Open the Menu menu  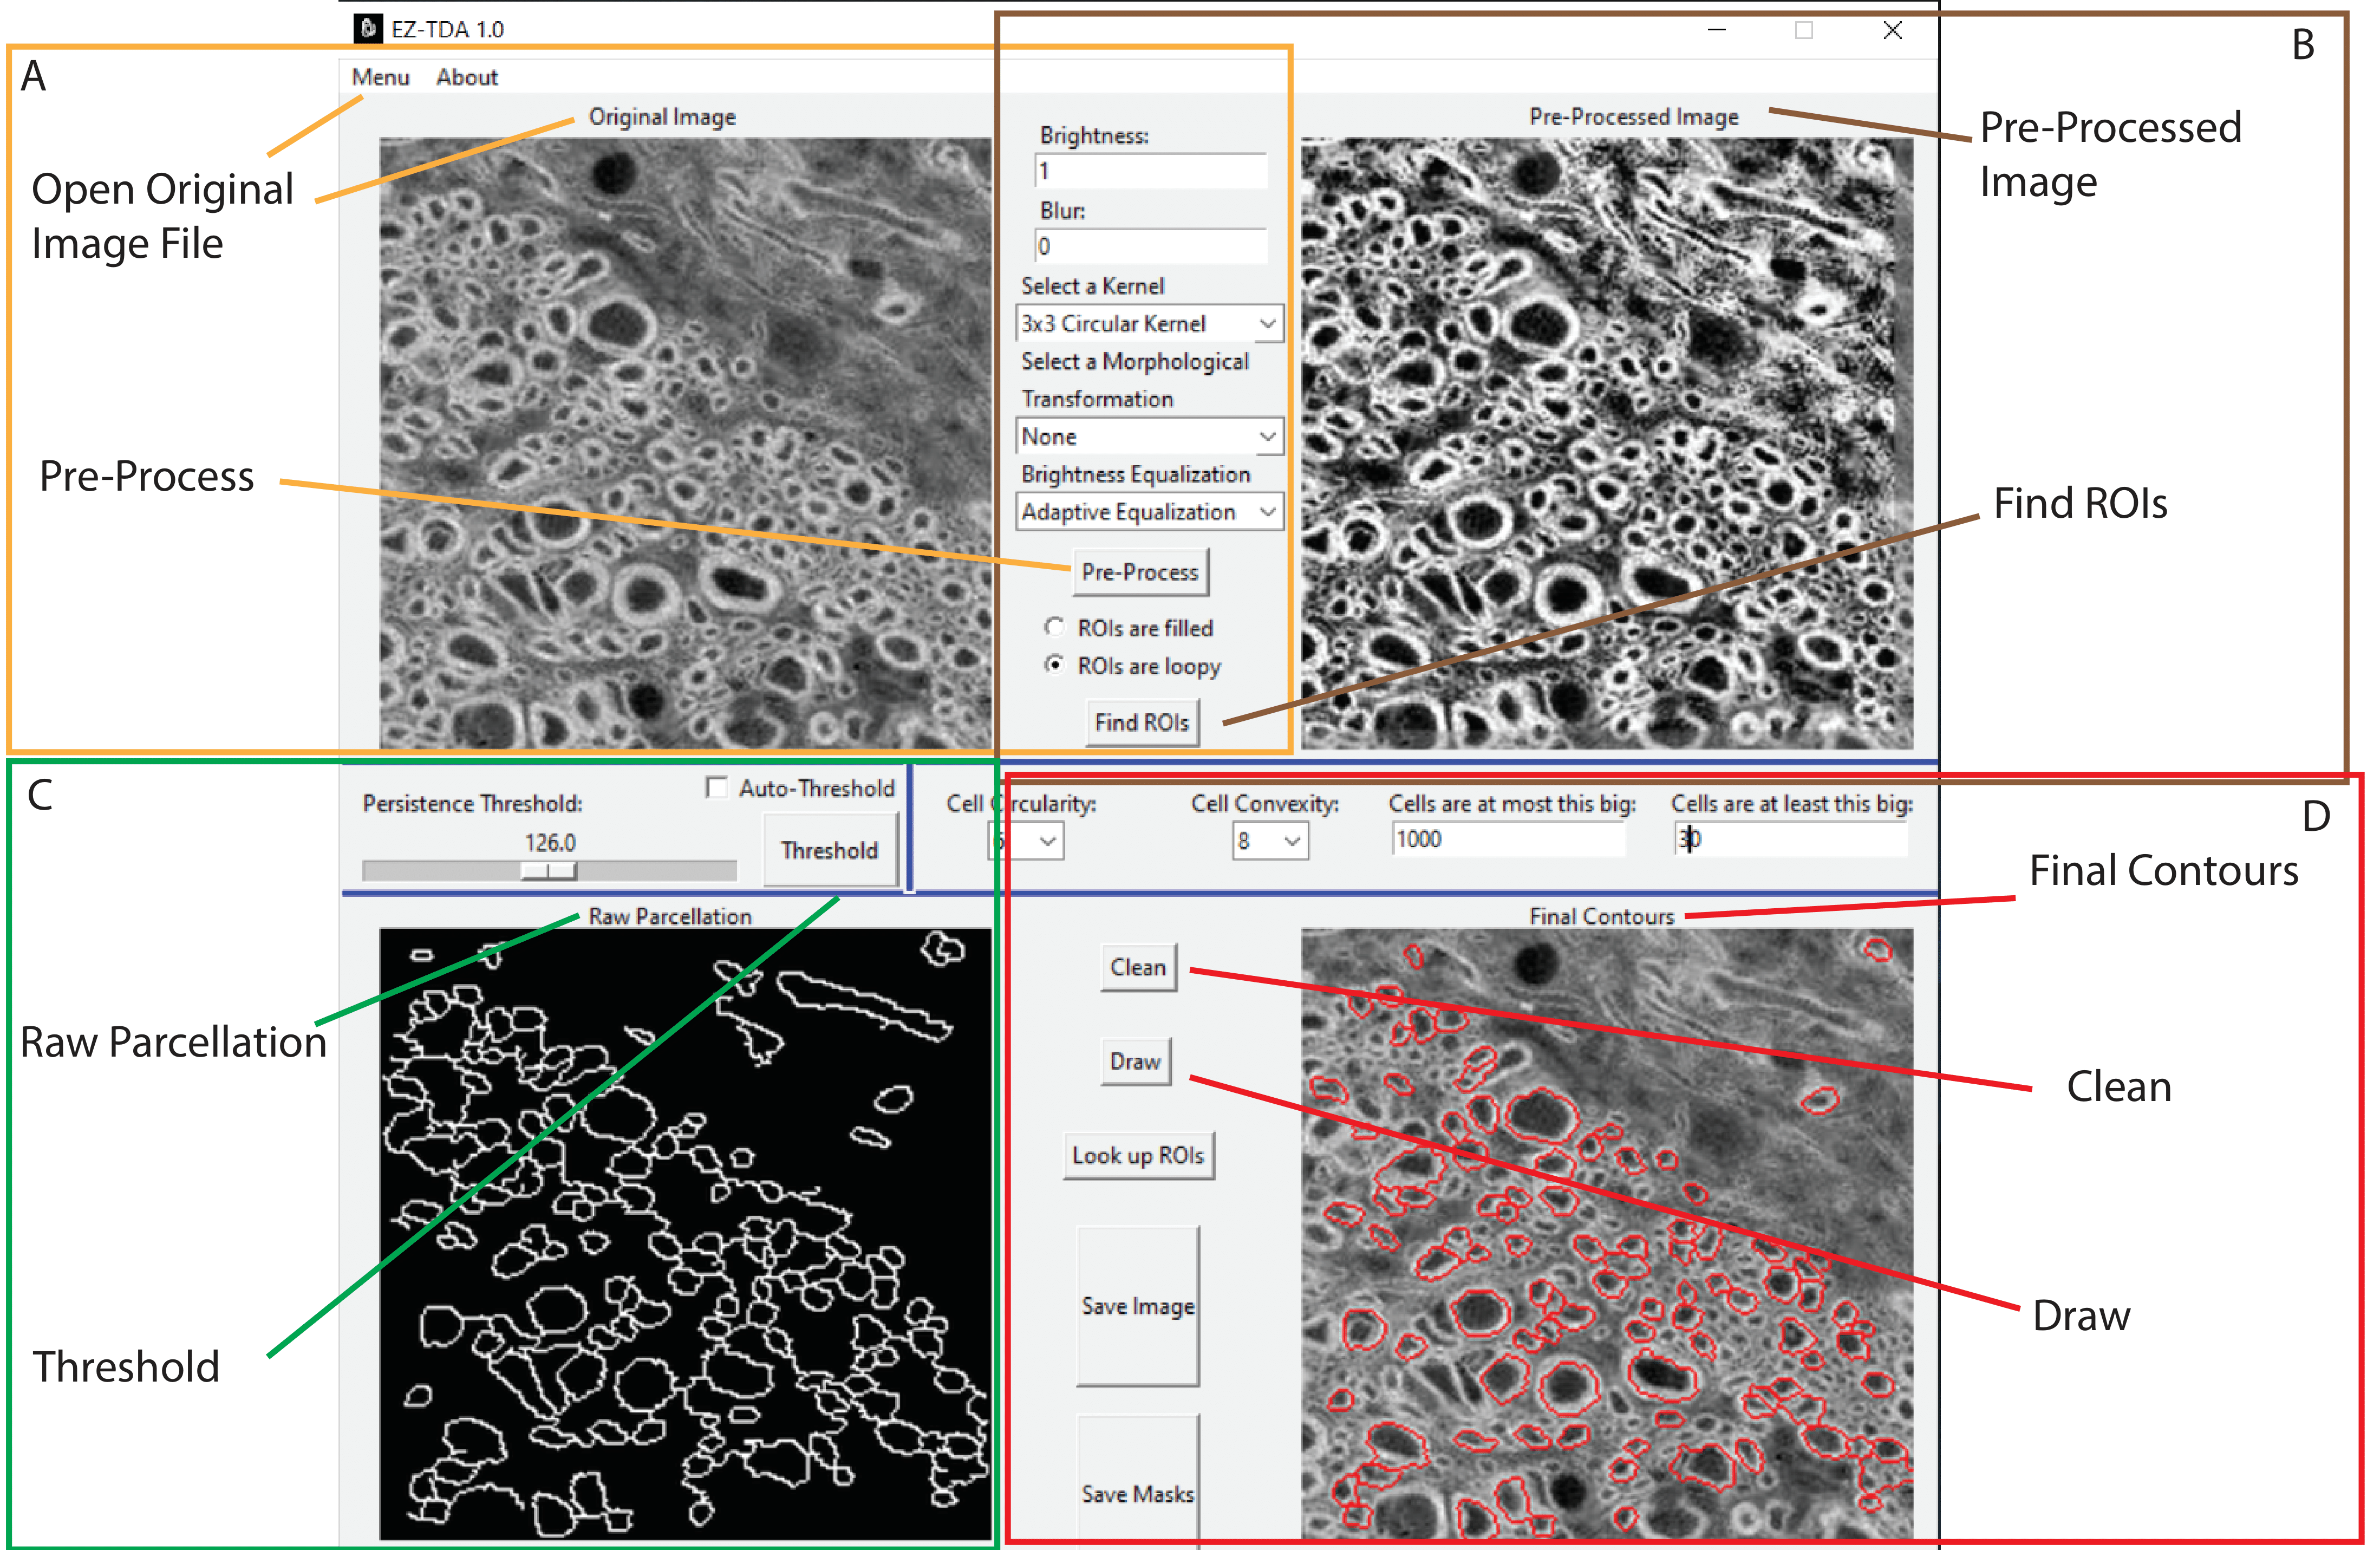(380, 77)
